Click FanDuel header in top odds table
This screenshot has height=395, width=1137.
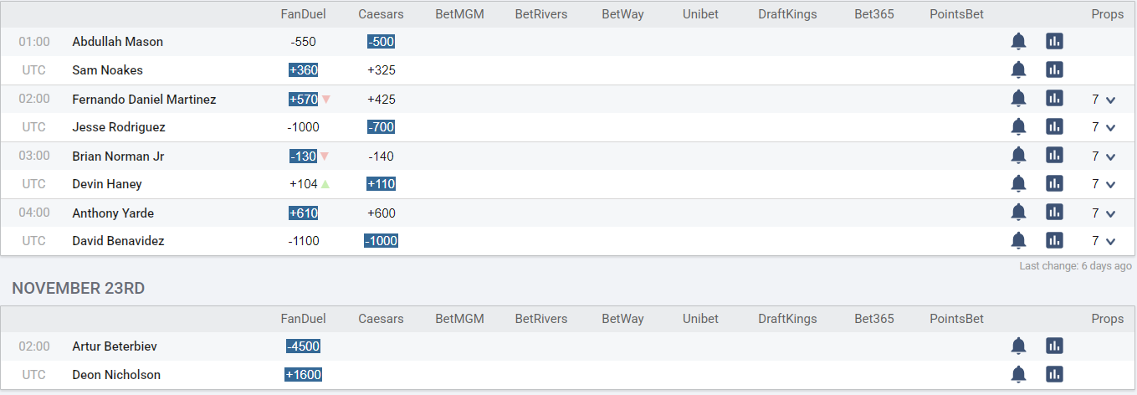[x=303, y=14]
